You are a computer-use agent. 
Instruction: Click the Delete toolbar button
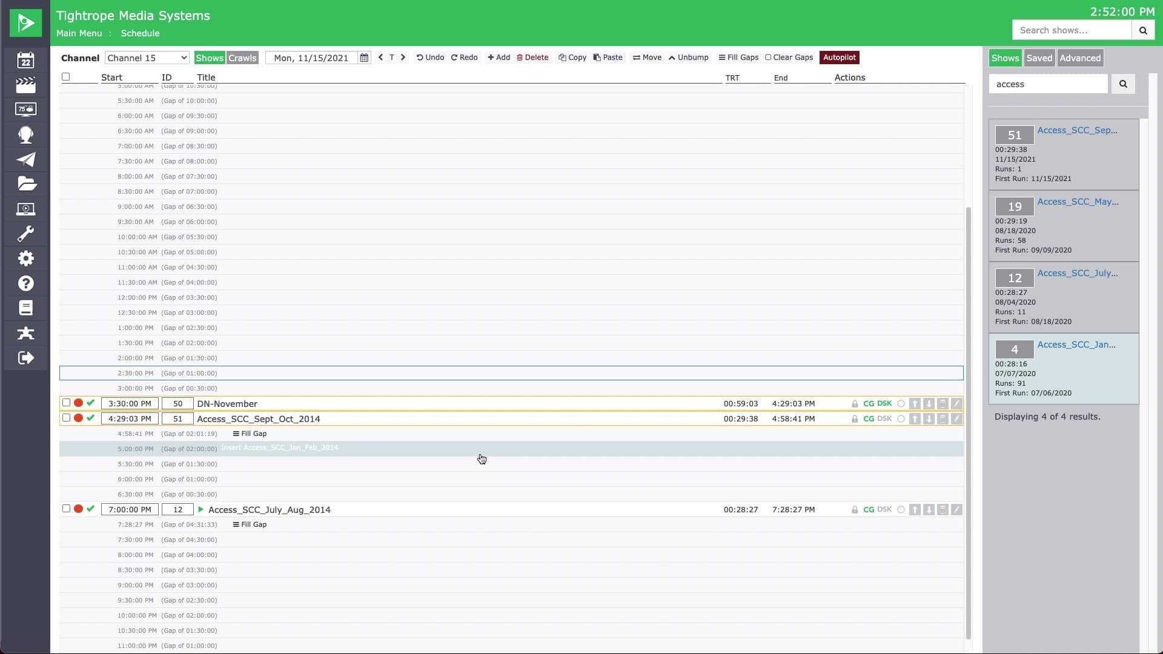[x=532, y=58]
